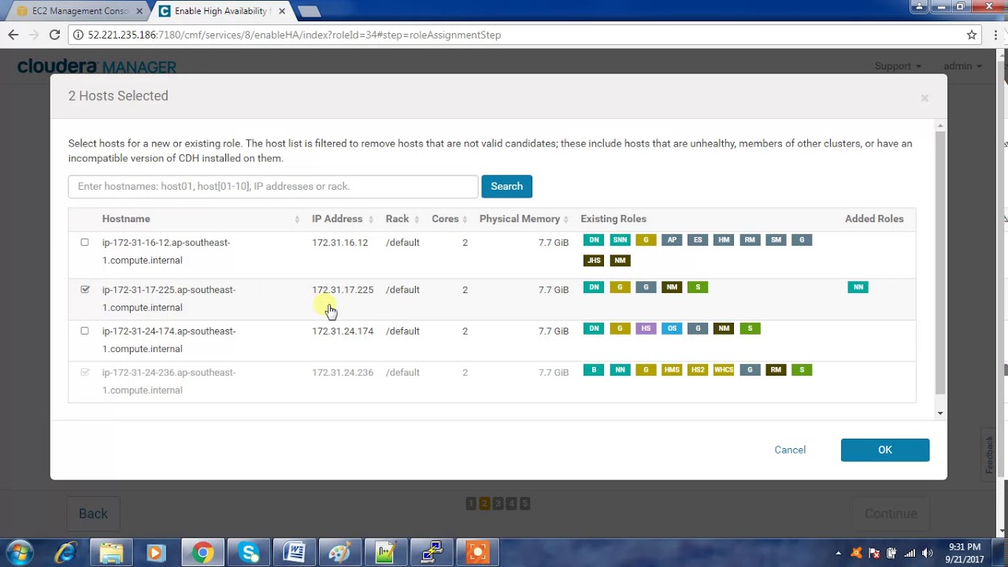Click the OS role badge on host 172.31.24.174
Screen dimensions: 1008x567
point(672,328)
